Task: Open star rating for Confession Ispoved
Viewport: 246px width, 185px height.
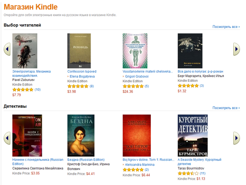Action: click(x=78, y=86)
